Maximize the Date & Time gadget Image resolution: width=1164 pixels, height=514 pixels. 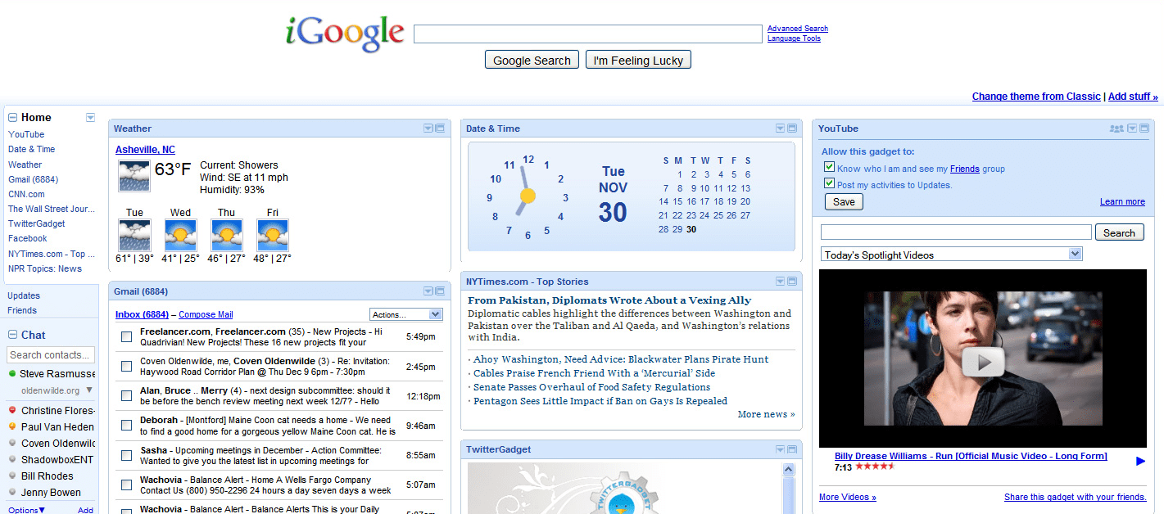point(792,128)
